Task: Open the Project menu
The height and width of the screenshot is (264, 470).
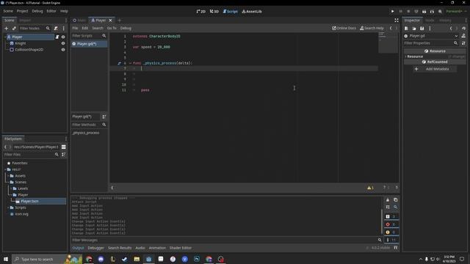Action: coord(22,11)
